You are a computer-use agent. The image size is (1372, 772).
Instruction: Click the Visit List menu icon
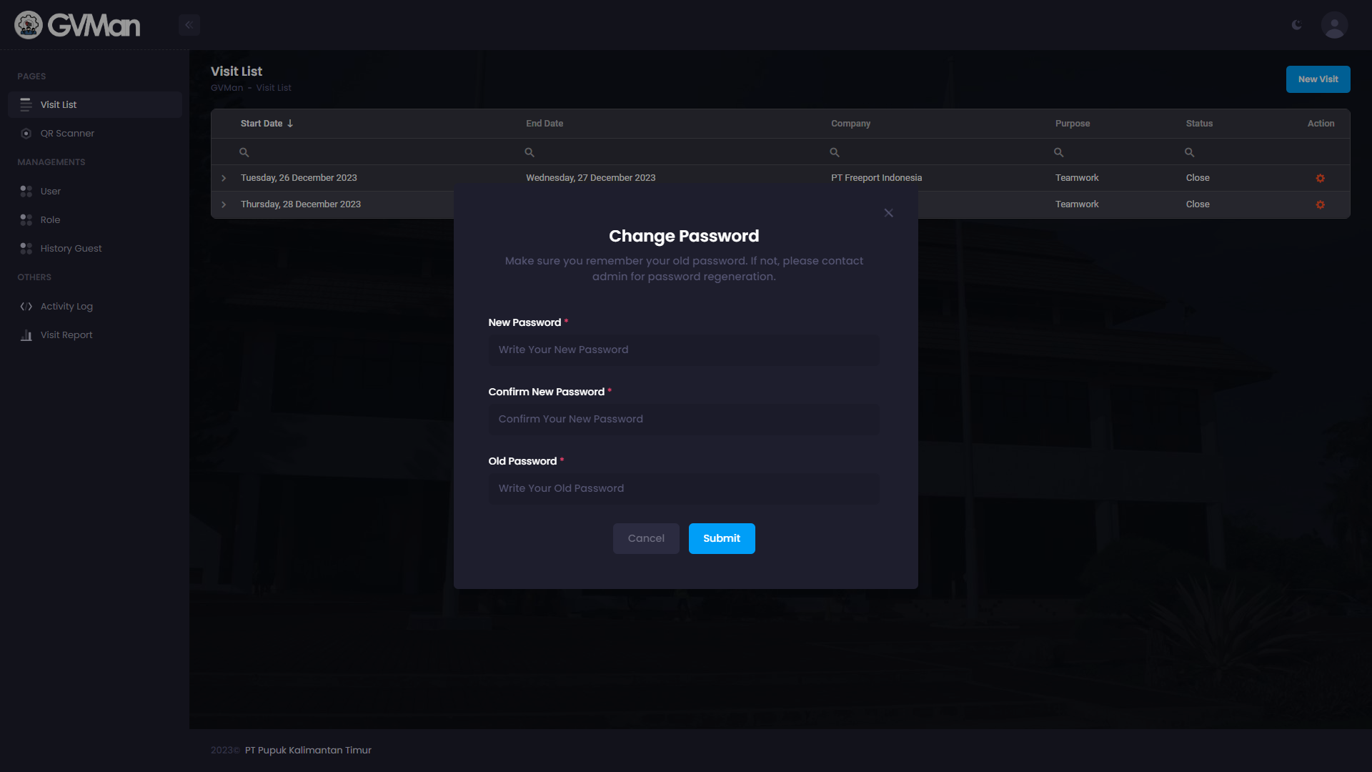coord(26,104)
